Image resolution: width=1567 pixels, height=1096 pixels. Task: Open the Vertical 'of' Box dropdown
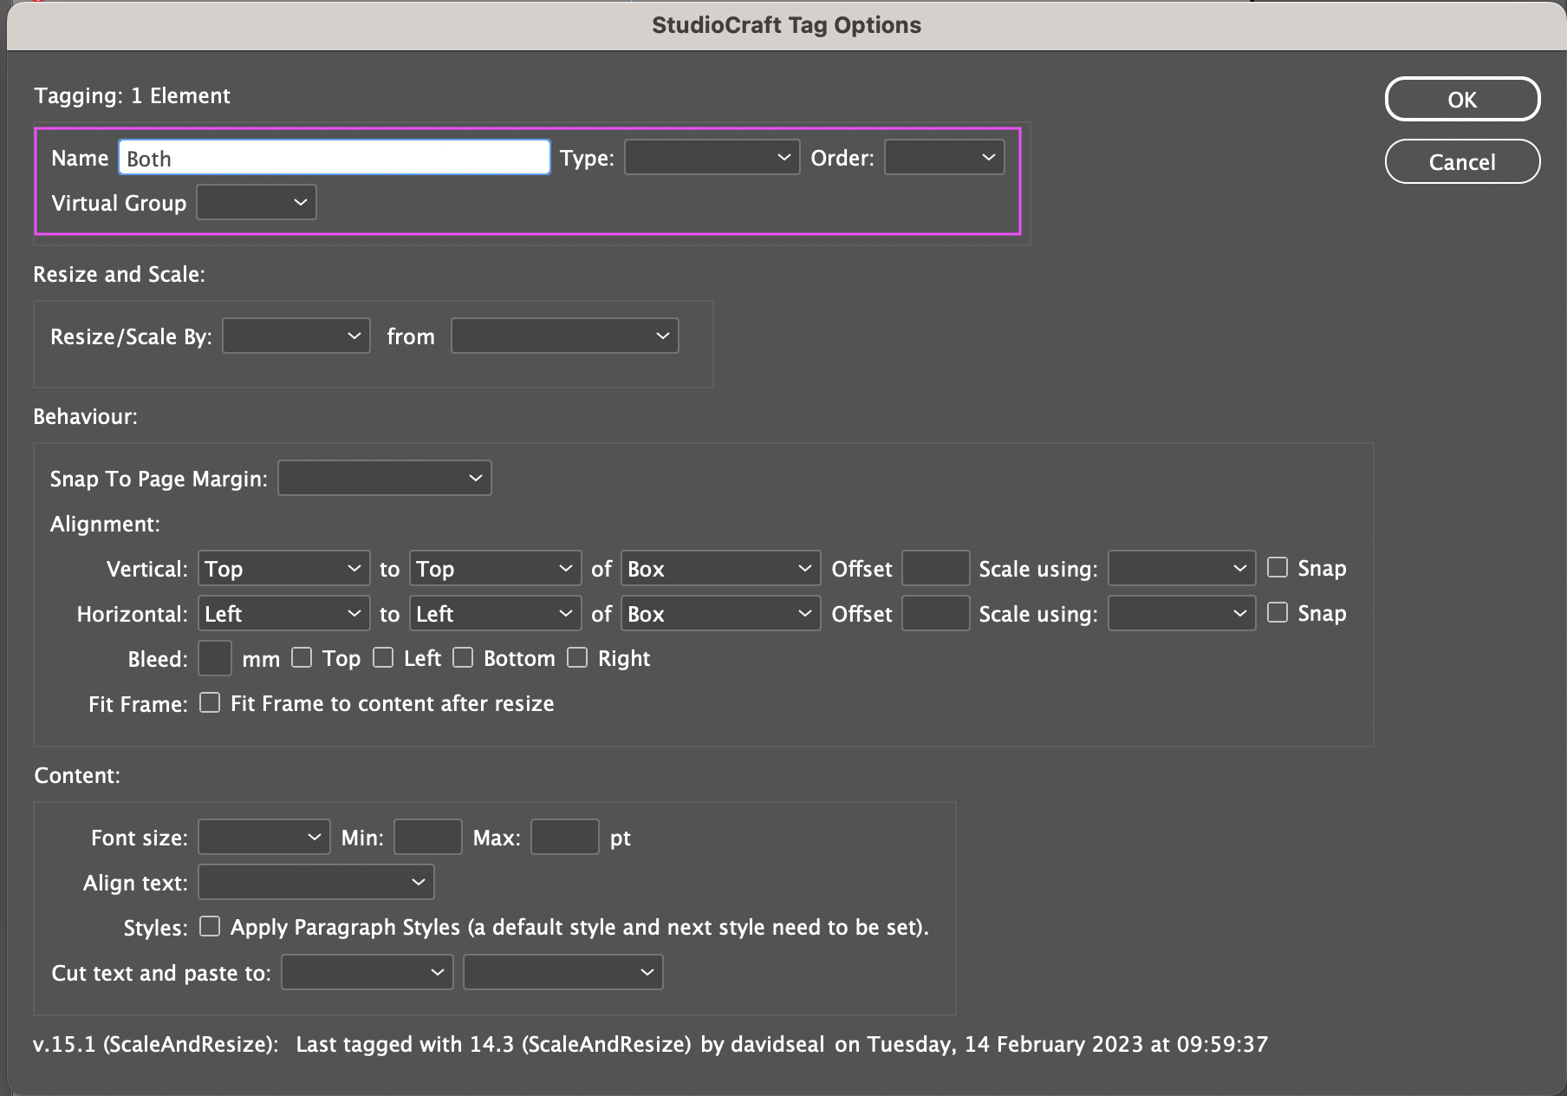[720, 569]
